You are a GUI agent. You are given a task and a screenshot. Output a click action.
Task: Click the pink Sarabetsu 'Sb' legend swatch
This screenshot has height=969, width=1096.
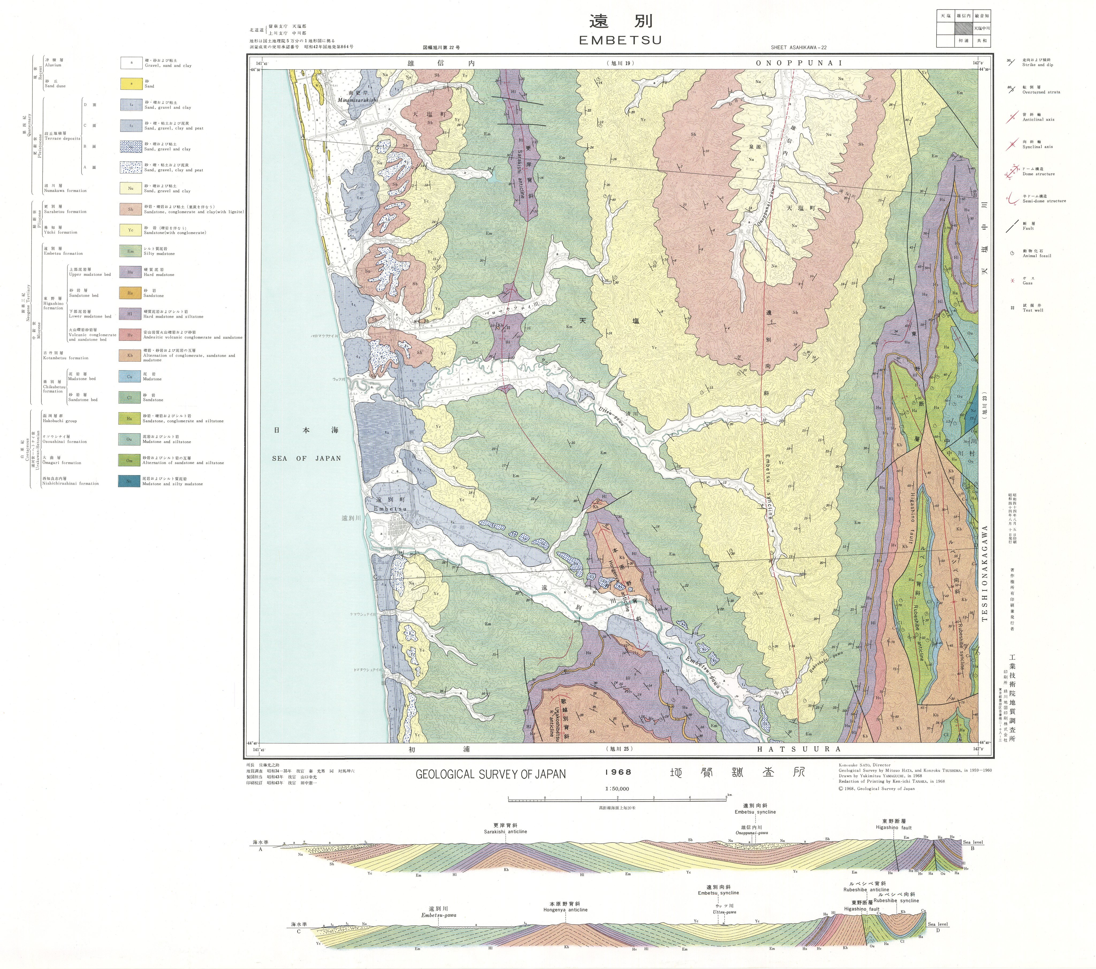[130, 209]
